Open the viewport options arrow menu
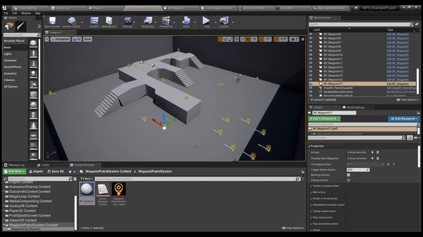The image size is (423, 237). click(47, 39)
